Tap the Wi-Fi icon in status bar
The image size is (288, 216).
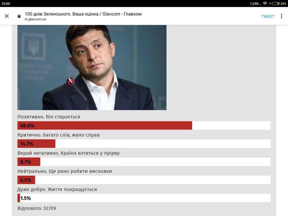click(265, 3)
